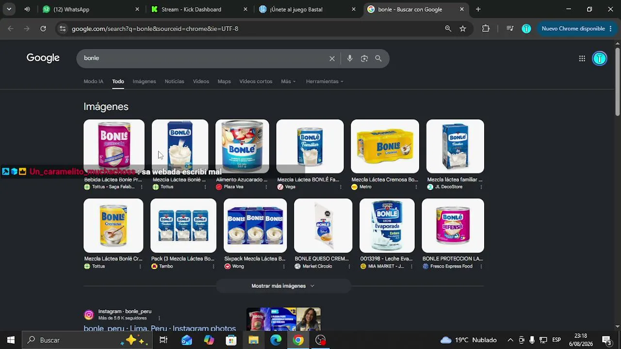Open File Explorer from the taskbar
Image resolution: width=621 pixels, height=349 pixels.
point(253,340)
